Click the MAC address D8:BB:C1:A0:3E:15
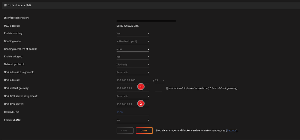Screen dimensions: 300x140 [127, 25]
